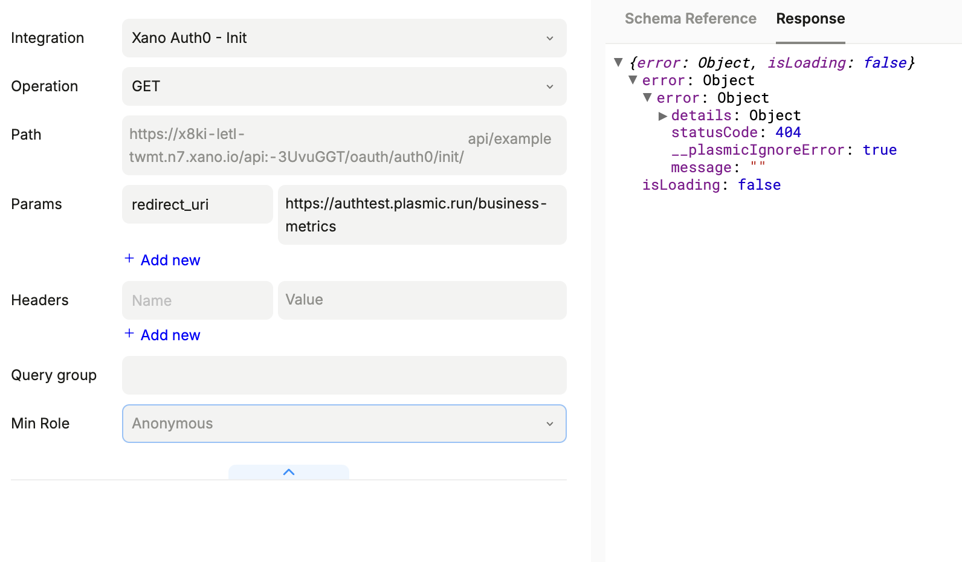This screenshot has width=962, height=562.
Task: Click the redirect_uri param name field
Action: click(197, 205)
